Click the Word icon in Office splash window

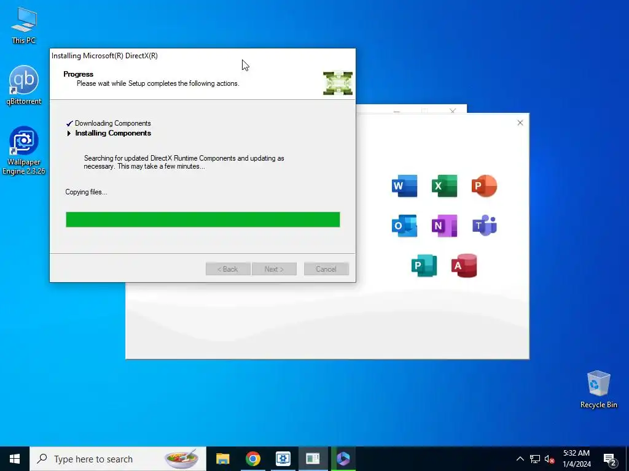click(404, 186)
